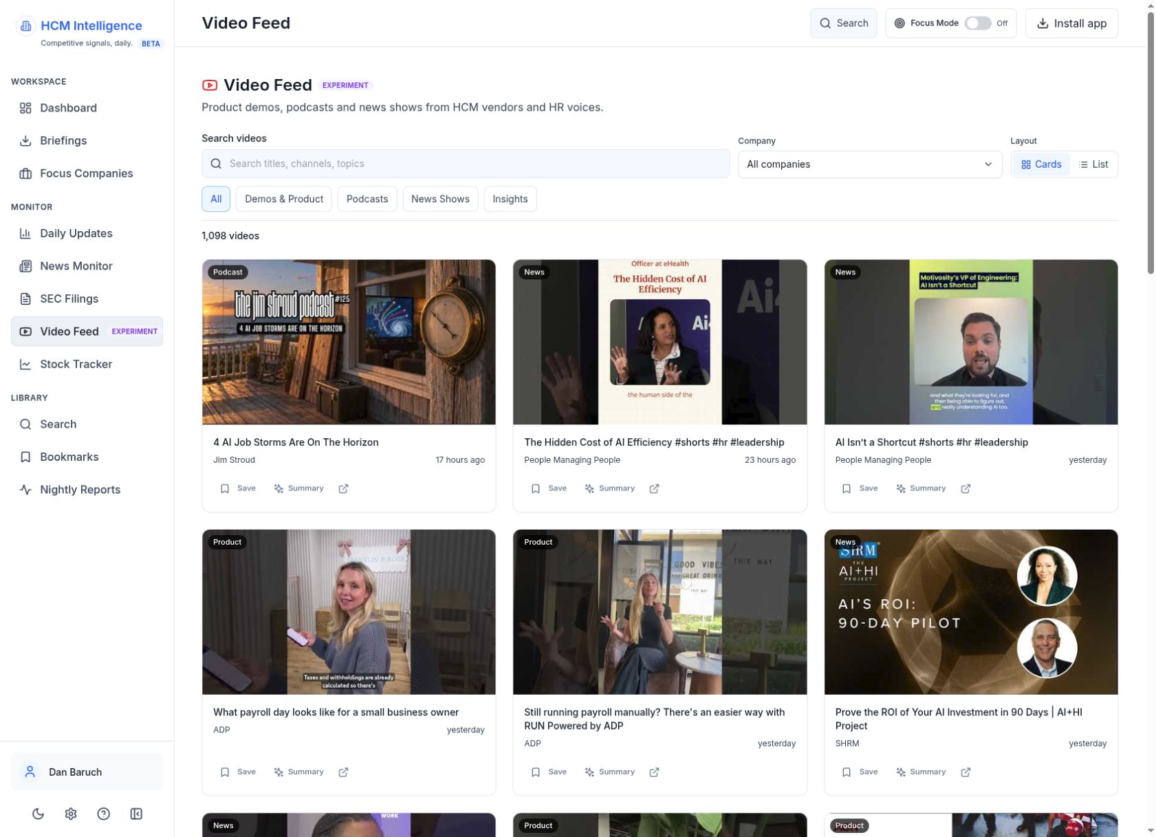Open settings gear icon
Image resolution: width=1156 pixels, height=837 pixels.
(71, 814)
